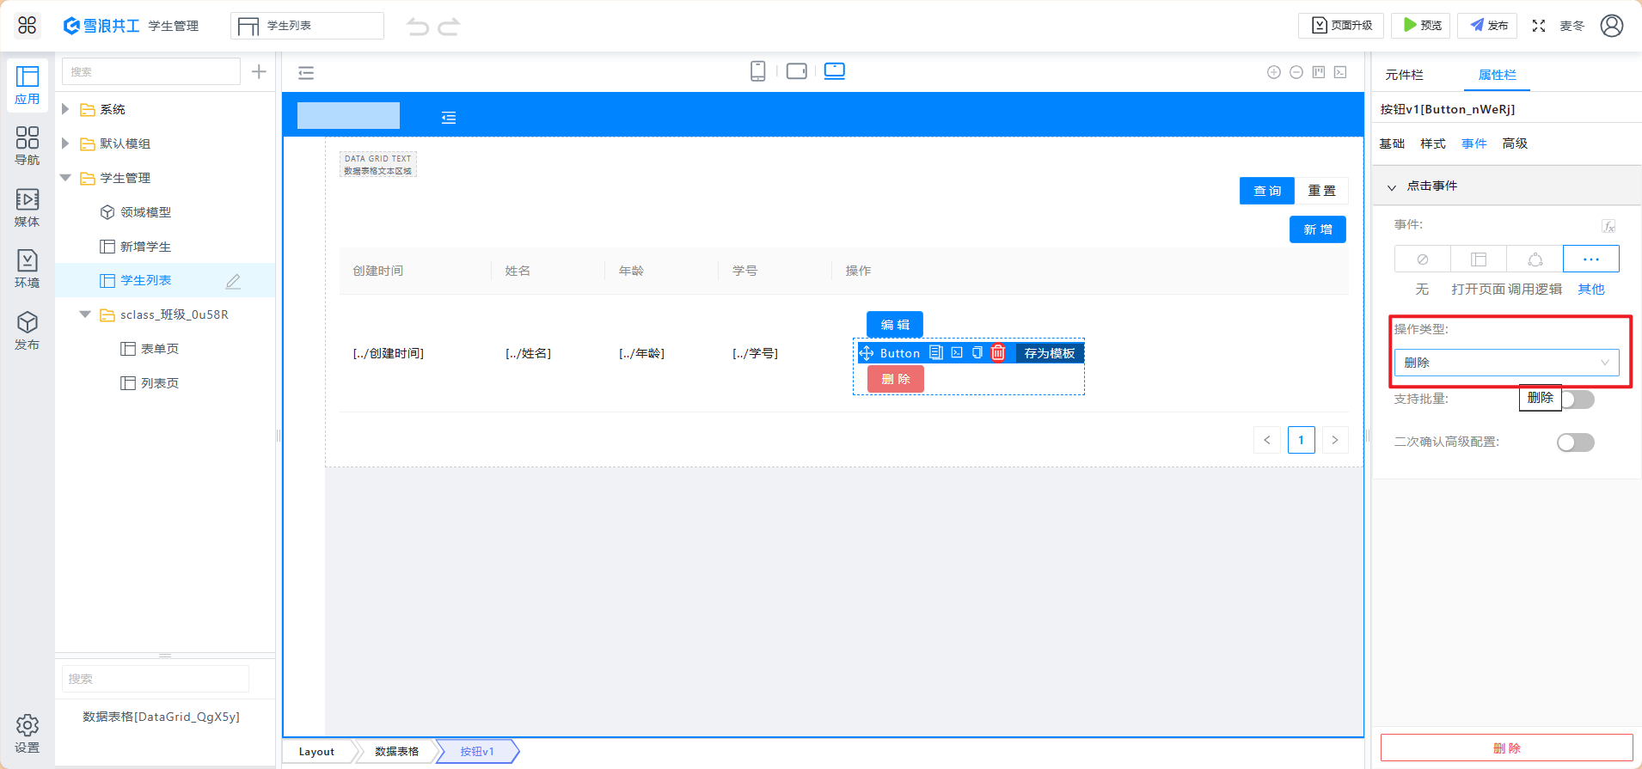
Task: Open the user account avatar
Action: (x=1612, y=26)
